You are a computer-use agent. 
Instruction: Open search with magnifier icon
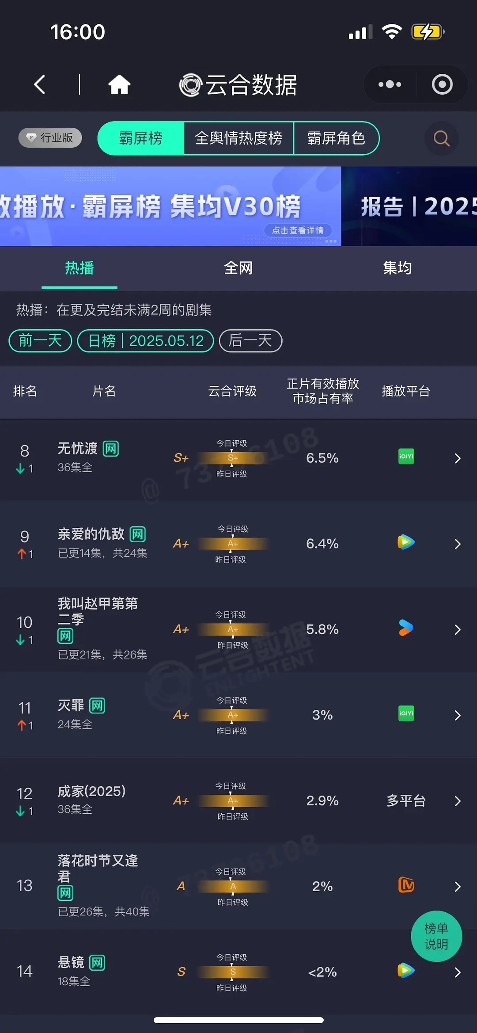pos(441,138)
